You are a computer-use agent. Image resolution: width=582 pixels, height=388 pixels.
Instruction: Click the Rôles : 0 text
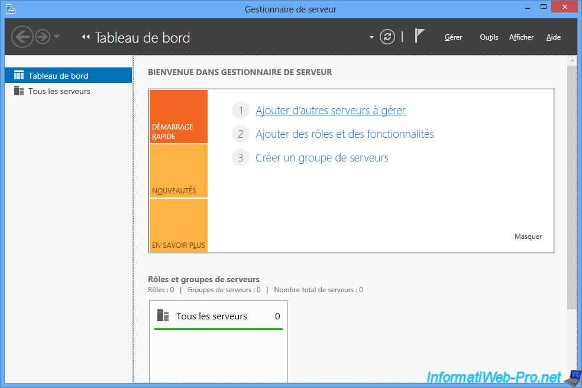click(x=161, y=290)
